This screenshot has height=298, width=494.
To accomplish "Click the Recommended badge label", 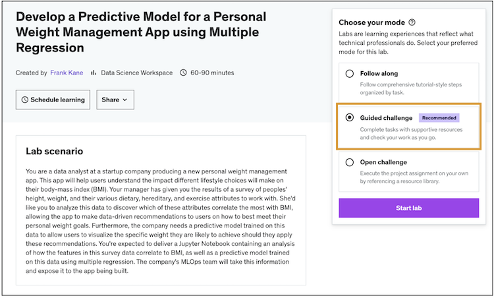I will coord(439,118).
